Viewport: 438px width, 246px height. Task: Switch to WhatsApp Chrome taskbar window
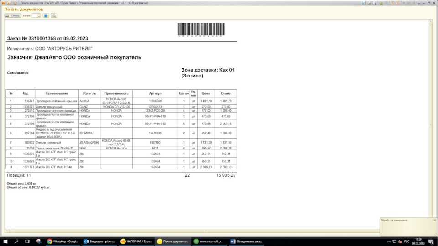pyautogui.click(x=63, y=241)
